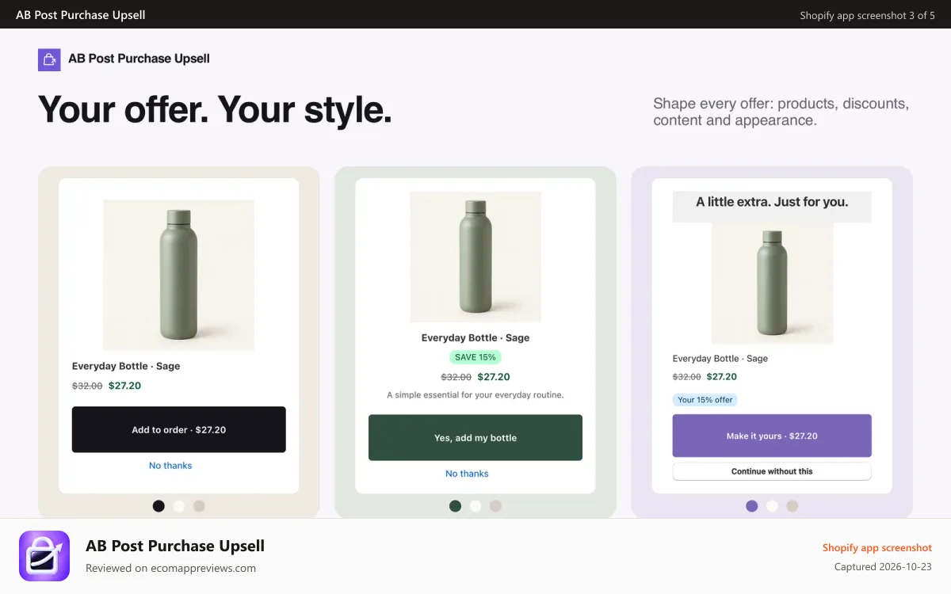This screenshot has height=594, width=951.
Task: Select the white dot under the third card
Action: pyautogui.click(x=772, y=506)
